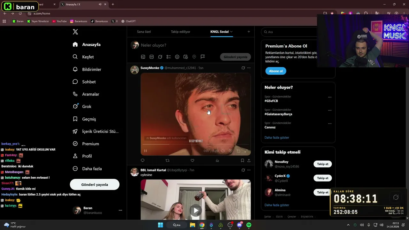Open Sohbet chat in the sidebar
Image resolution: width=409 pixels, height=230 pixels.
84,82
